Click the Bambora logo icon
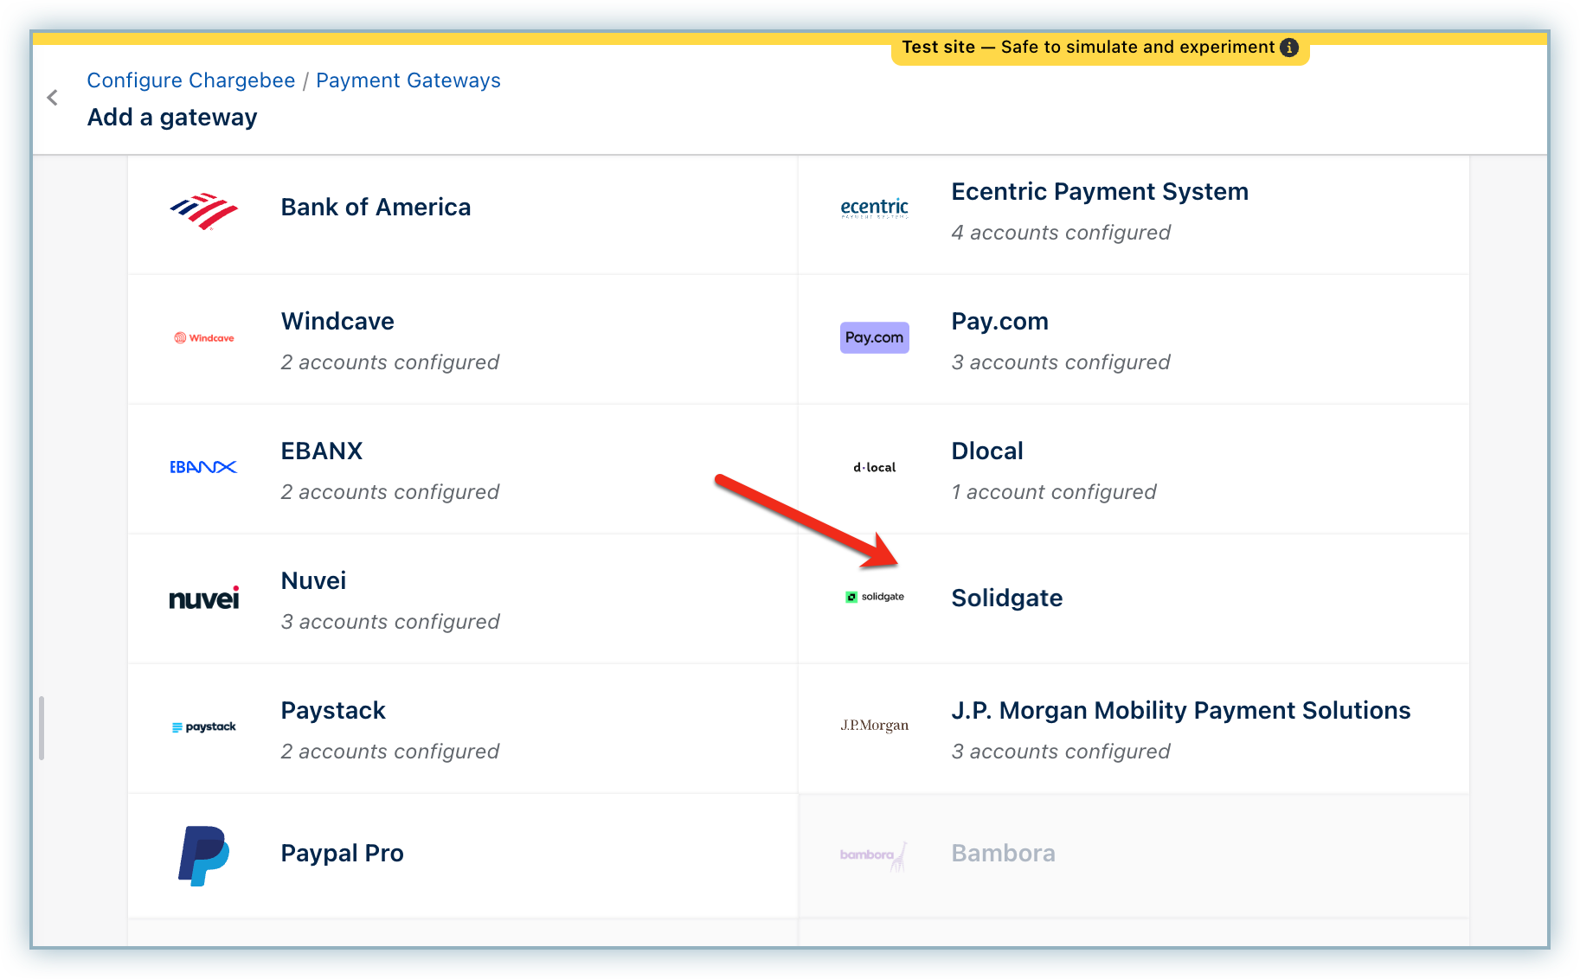 pos(874,856)
